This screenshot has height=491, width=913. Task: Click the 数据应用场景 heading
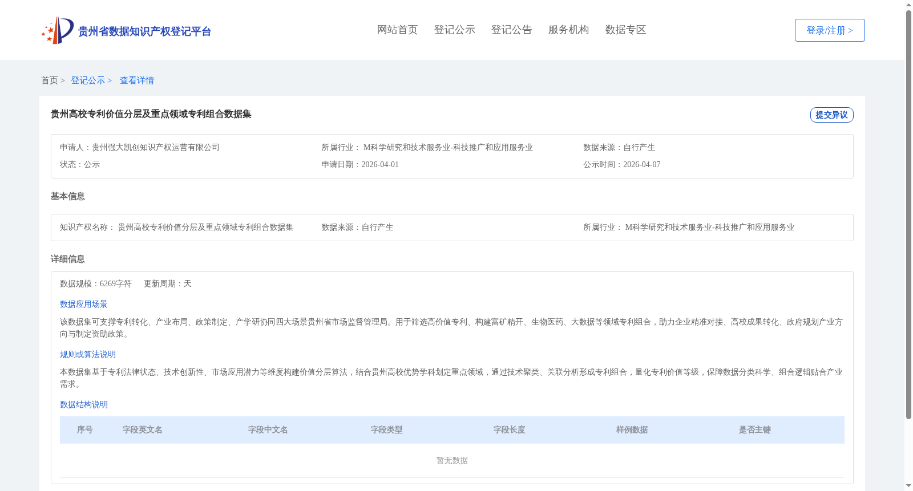click(x=84, y=304)
